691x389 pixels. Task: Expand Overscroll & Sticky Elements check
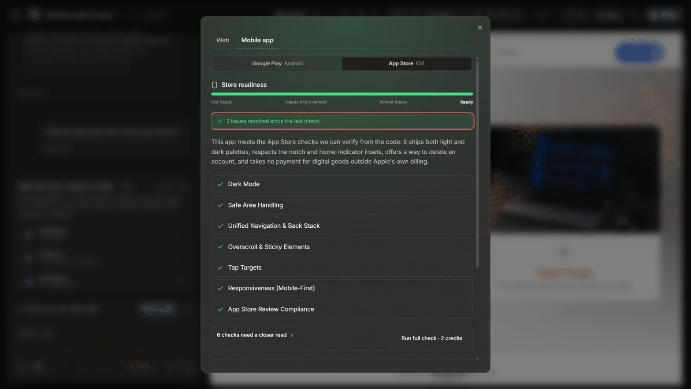(x=342, y=247)
